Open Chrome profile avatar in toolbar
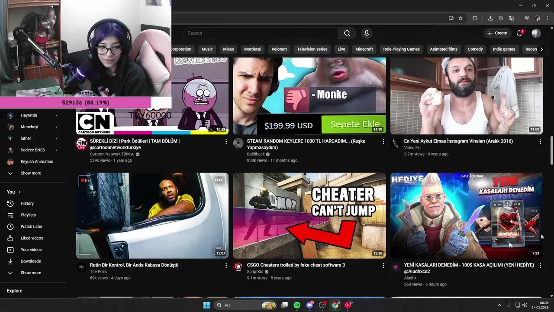554x312 pixels. tap(538, 18)
